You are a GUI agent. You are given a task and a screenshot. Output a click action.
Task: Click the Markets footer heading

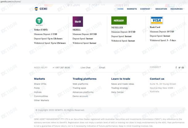point(39,79)
